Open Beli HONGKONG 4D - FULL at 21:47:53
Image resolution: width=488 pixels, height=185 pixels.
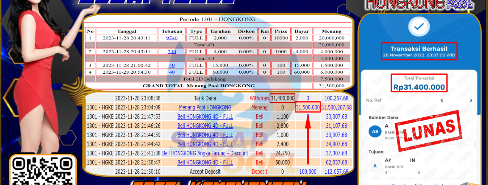[x=205, y=117]
